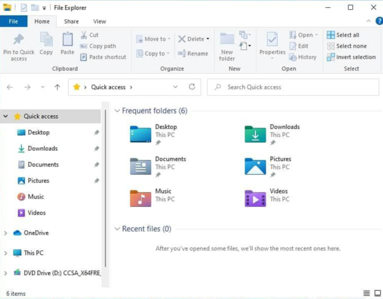Switch to details view in status bar
This screenshot has width=383, height=299.
pyautogui.click(x=366, y=293)
